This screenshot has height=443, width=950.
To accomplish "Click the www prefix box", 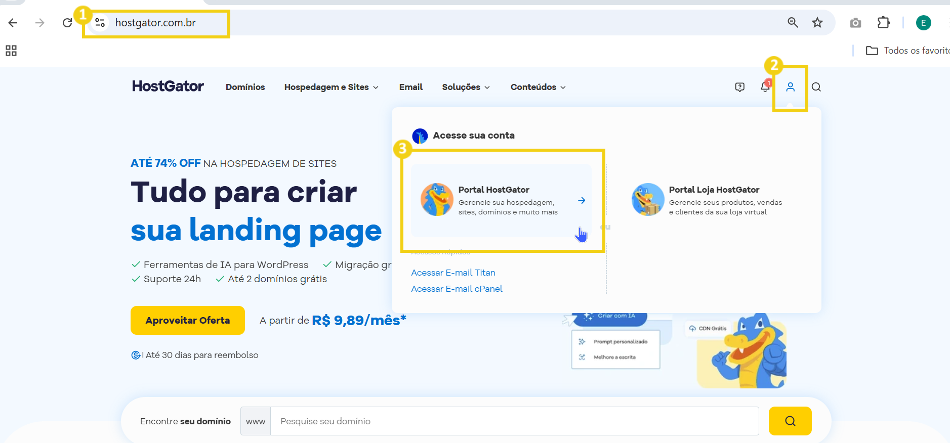I will (x=256, y=421).
